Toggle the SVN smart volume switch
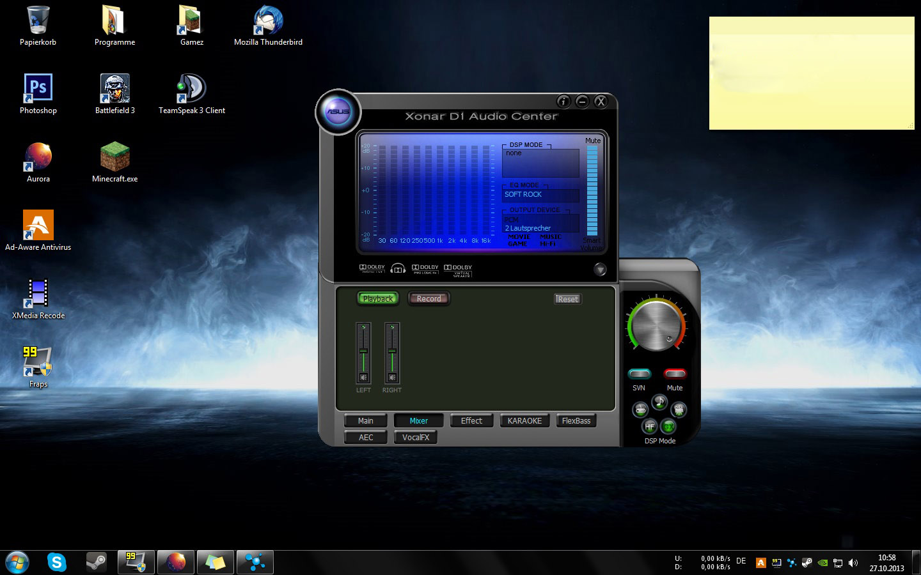Screen dimensions: 921x575 coord(639,374)
